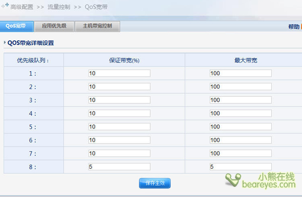302x197 pixels.
Task: Focus the queue 4 保证带宽 field
Action: click(x=119, y=113)
